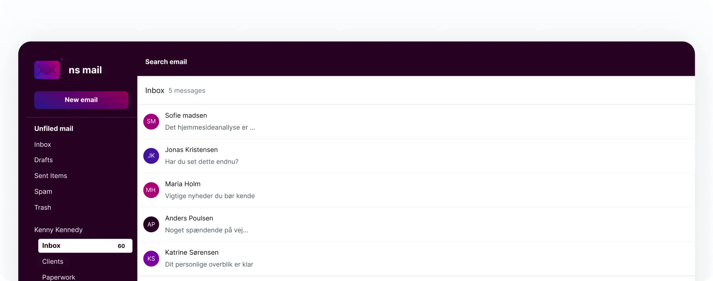This screenshot has width=713, height=281.
Task: Open the Trash folder
Action: 42,208
